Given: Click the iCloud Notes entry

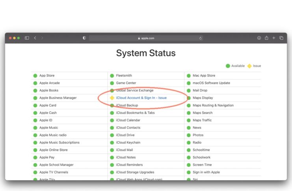Looking at the screenshot, I should point(126,157).
